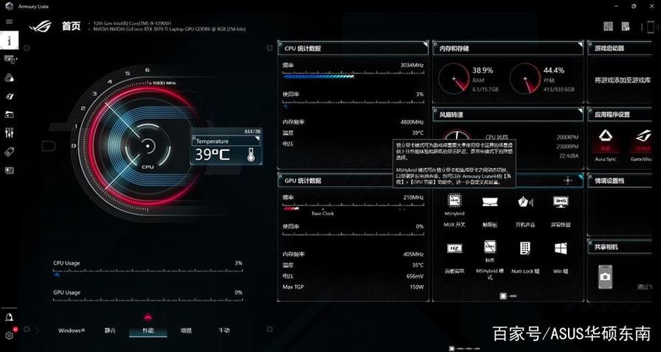Select the 手动 manual mode tab
Screen dimensions: 661x352
pos(224,331)
